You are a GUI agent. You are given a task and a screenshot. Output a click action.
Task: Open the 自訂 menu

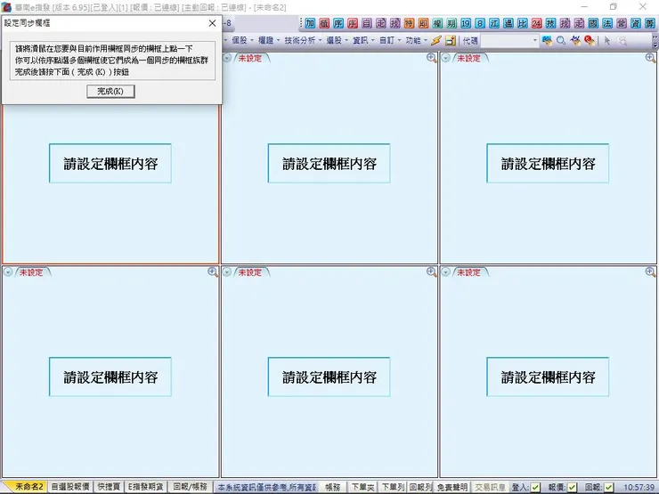[390, 41]
